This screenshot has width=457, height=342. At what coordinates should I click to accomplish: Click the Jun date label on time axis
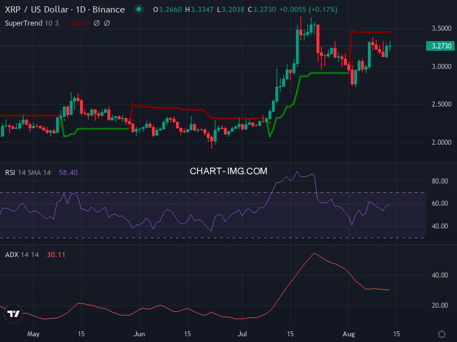click(x=139, y=334)
